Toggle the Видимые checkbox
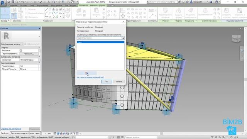 [x=21, y=51]
